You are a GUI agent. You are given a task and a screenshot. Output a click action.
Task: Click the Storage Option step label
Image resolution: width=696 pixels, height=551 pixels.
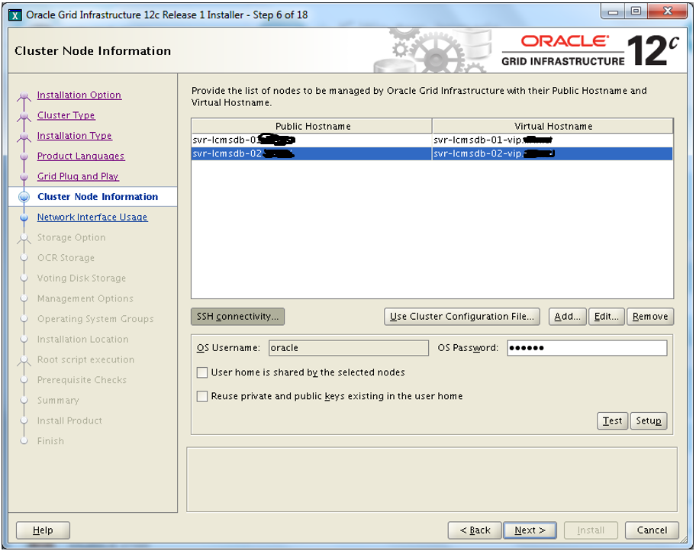(72, 237)
